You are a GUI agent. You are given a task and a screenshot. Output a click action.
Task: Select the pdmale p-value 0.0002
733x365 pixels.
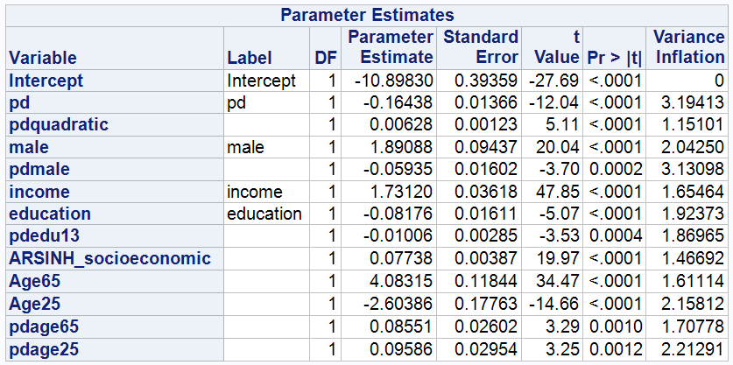615,169
